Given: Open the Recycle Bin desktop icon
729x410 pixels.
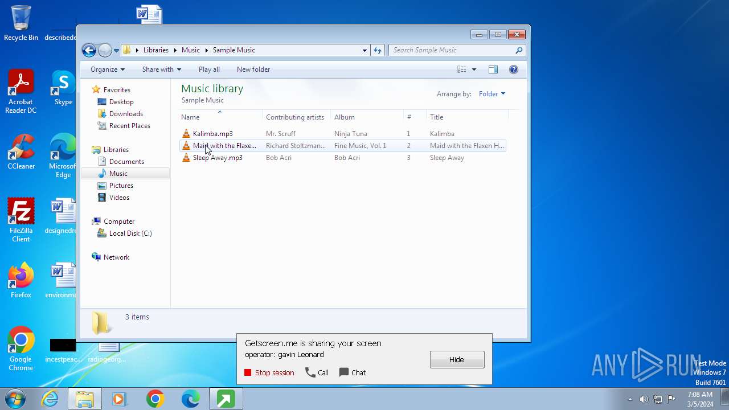Looking at the screenshot, I should (x=21, y=23).
